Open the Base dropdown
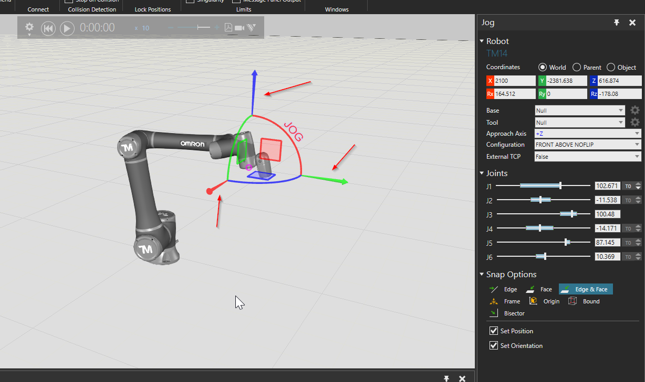Viewport: 645px width, 382px height. [x=580, y=111]
